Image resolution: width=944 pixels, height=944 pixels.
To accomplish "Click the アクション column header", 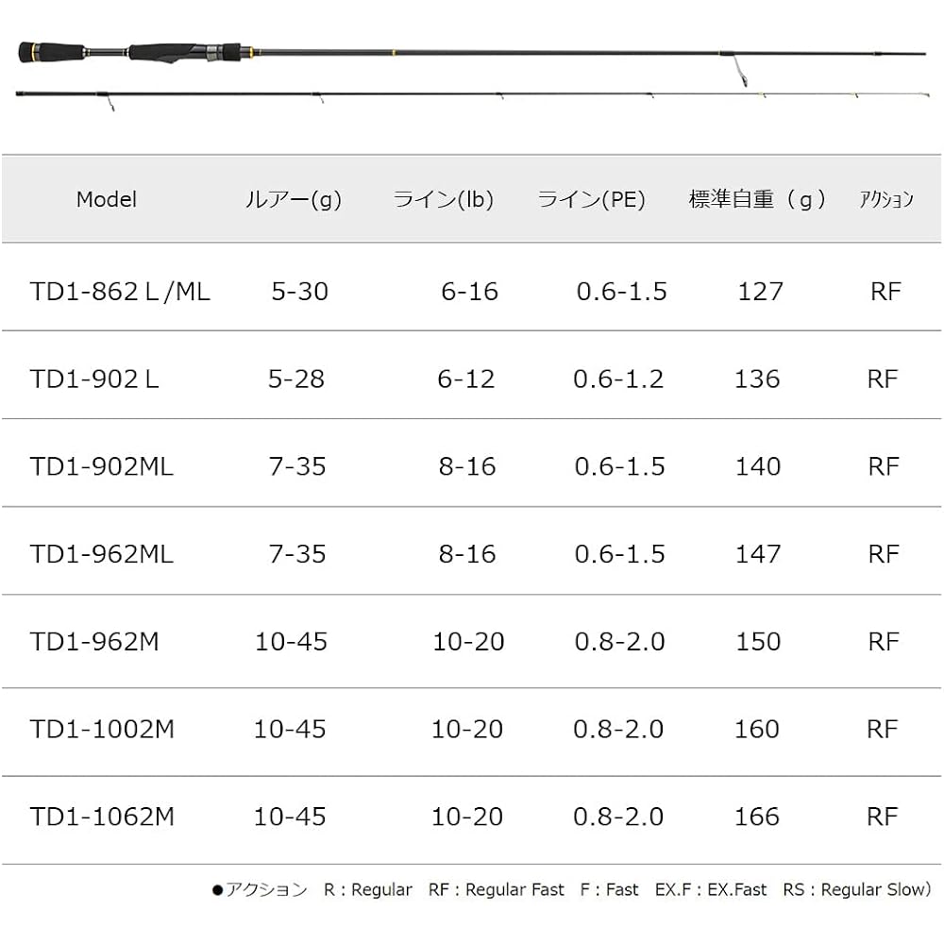I will point(886,199).
